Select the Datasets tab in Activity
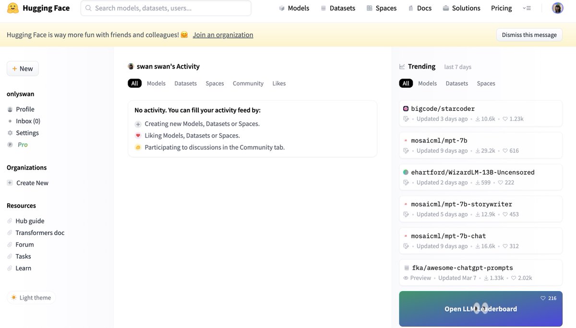This screenshot has height=328, width=576. click(186, 83)
